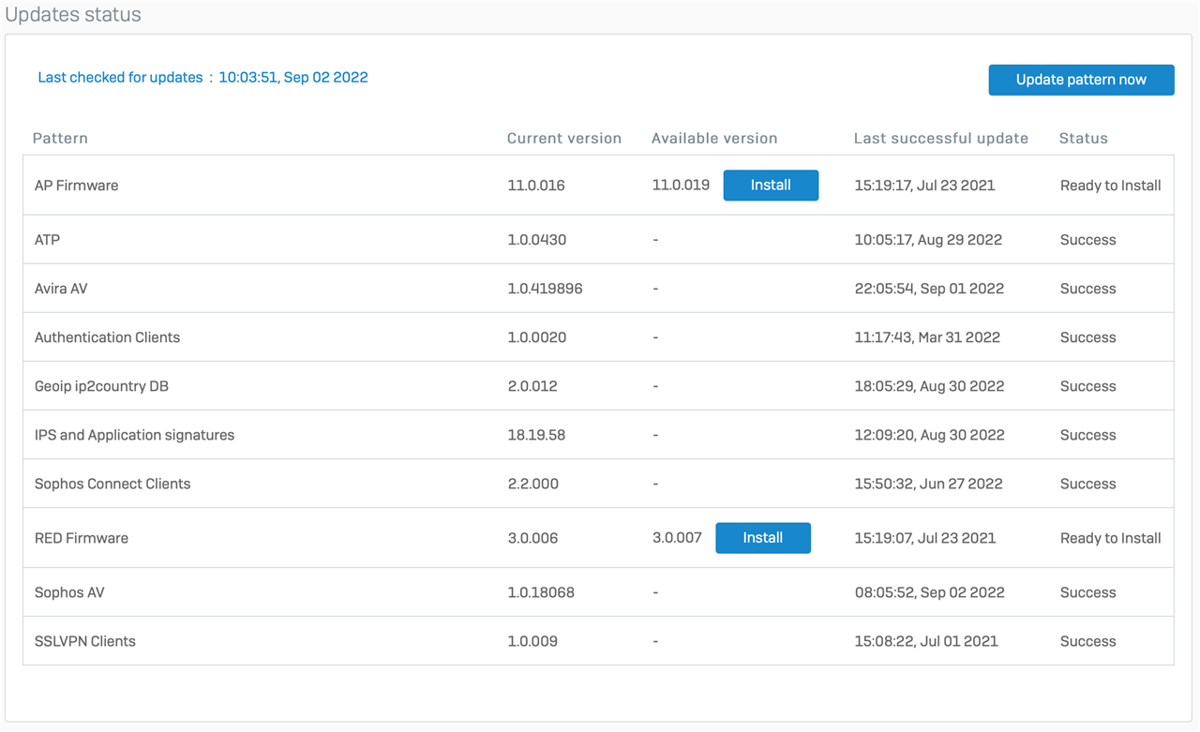Select update time 11:17:43, Mar 31 2022
Viewport: 1200px width, 732px height.
927,337
